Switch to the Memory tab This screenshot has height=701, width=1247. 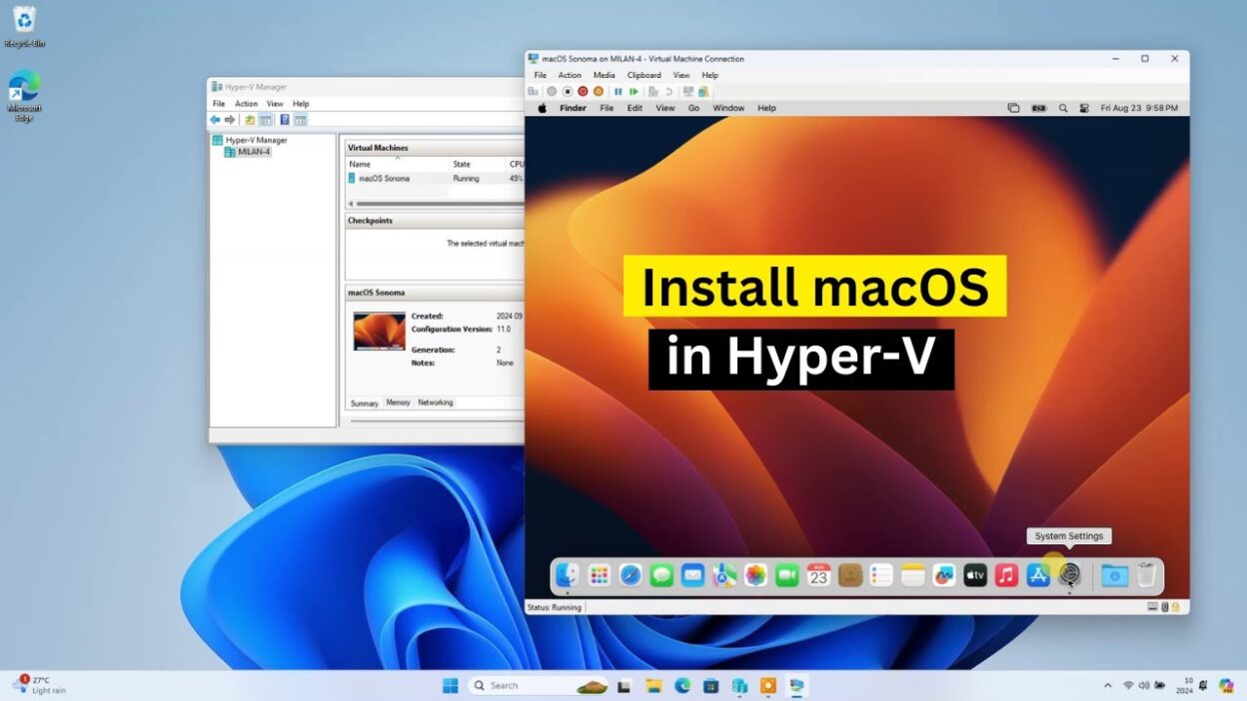click(x=398, y=402)
